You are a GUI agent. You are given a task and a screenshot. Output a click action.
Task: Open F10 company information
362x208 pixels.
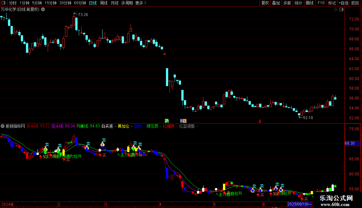click(x=321, y=3)
